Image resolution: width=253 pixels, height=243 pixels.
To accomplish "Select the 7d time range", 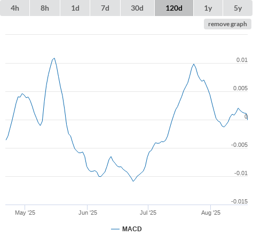I will pos(105,8).
